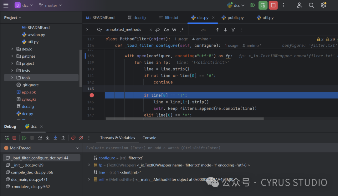Expand the patches folder
Viewport: 338px width, 196px height.
coord(12,56)
